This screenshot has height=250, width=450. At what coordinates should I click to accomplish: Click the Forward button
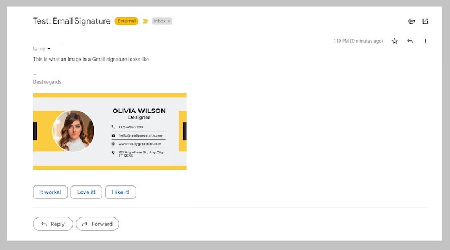[x=97, y=224]
